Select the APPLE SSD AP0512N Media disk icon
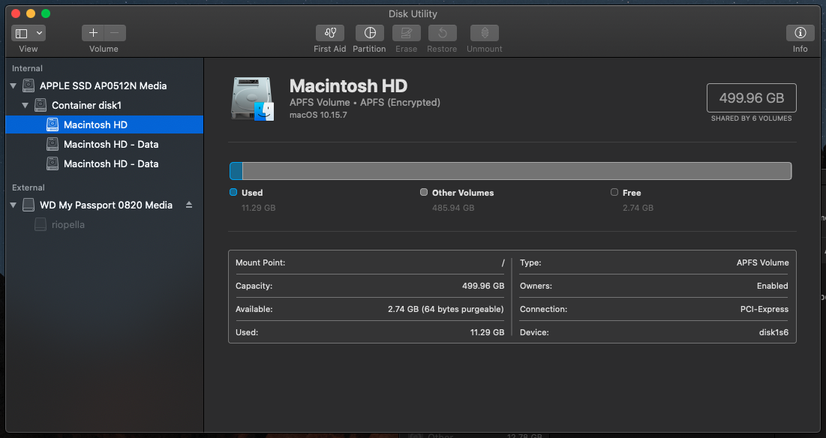Image resolution: width=826 pixels, height=438 pixels. pyautogui.click(x=29, y=85)
